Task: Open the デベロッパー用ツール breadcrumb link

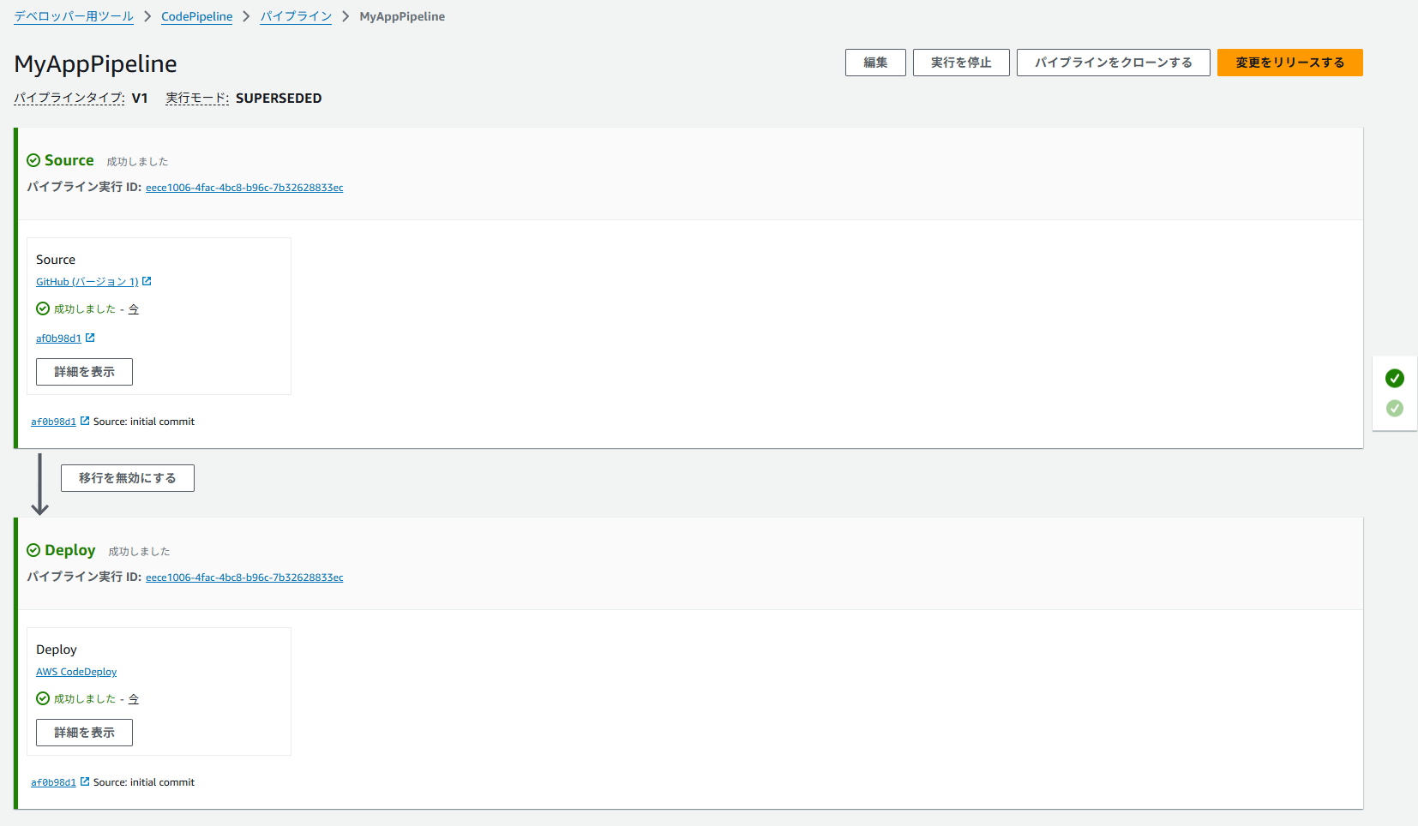Action: (x=74, y=16)
